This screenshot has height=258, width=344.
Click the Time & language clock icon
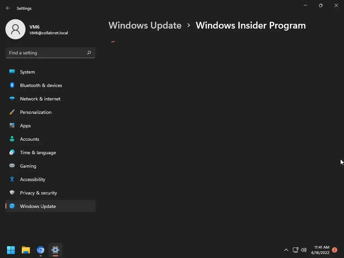click(12, 152)
